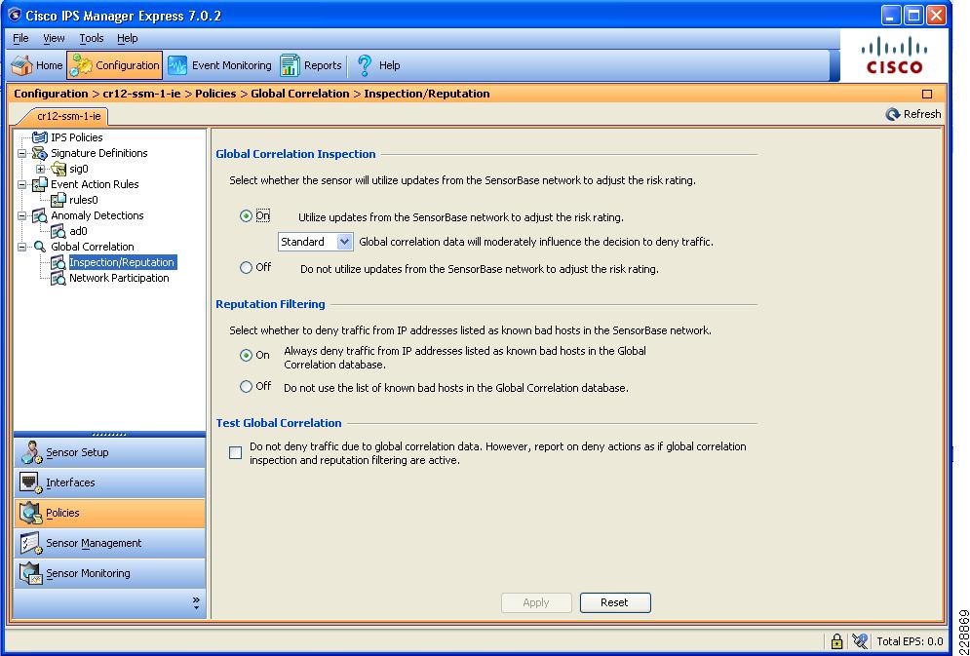Collapse the Signature Definitions tree node

tap(22, 153)
